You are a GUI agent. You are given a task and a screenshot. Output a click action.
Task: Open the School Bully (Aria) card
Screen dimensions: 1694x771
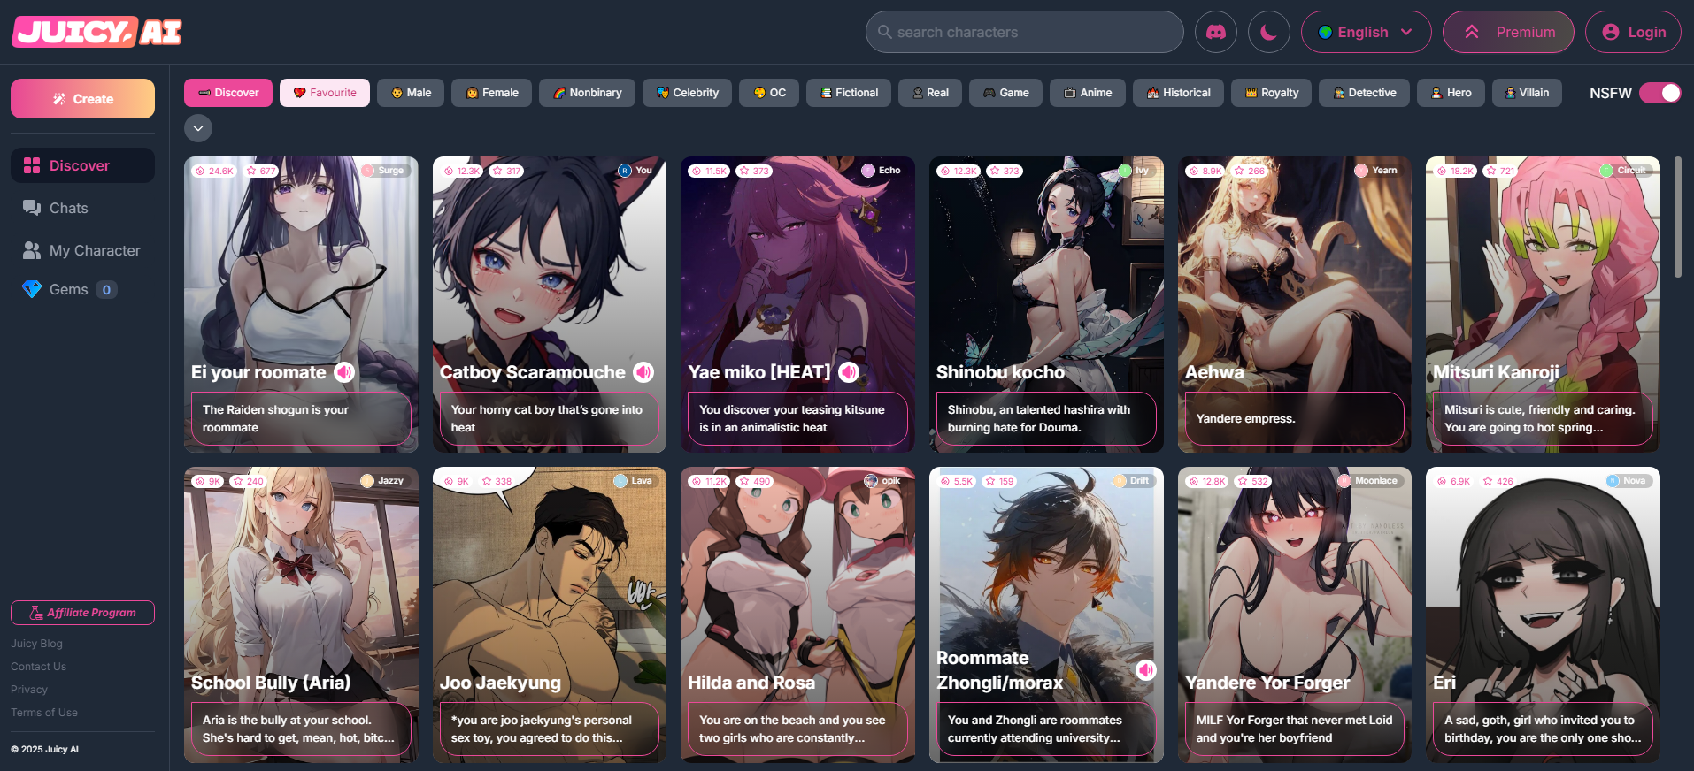(301, 615)
